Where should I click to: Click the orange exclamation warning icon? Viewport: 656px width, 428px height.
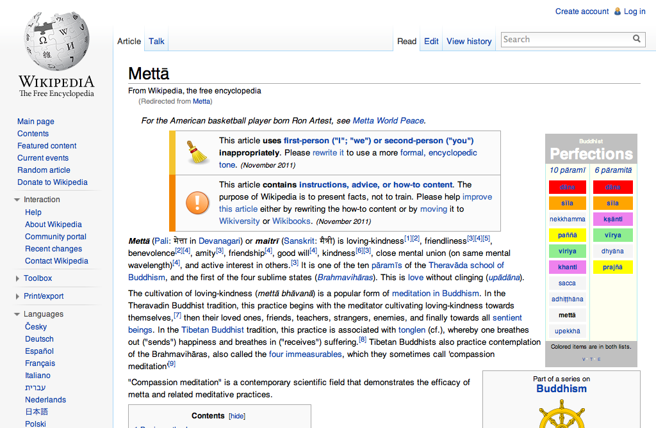[197, 203]
